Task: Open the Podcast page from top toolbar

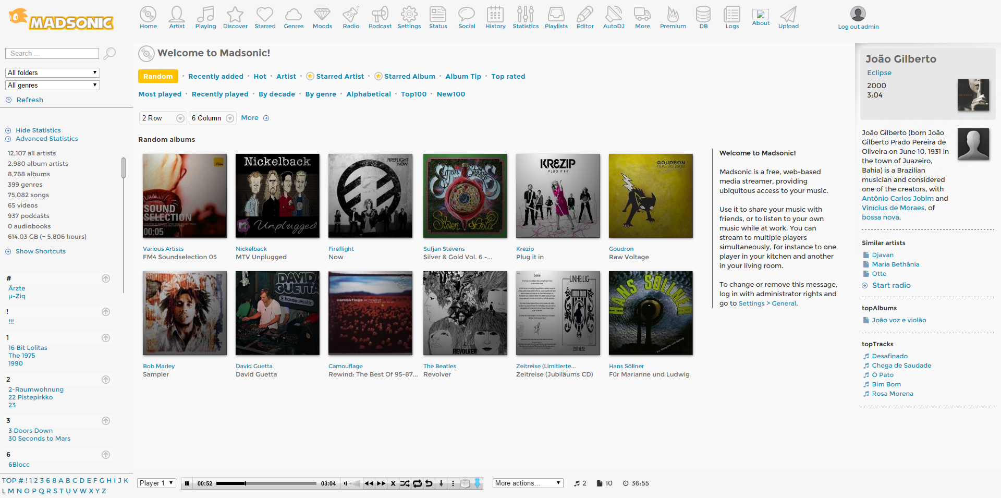Action: (x=380, y=17)
